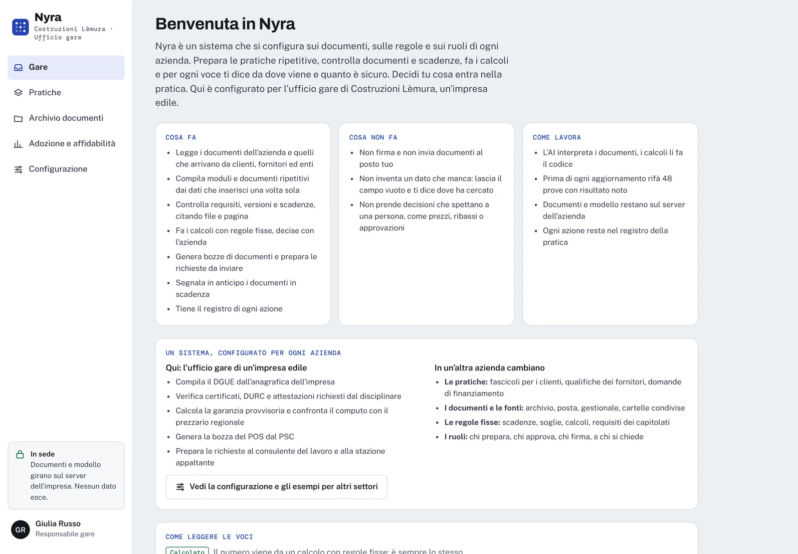Click the Calcolato badge

tap(187, 551)
